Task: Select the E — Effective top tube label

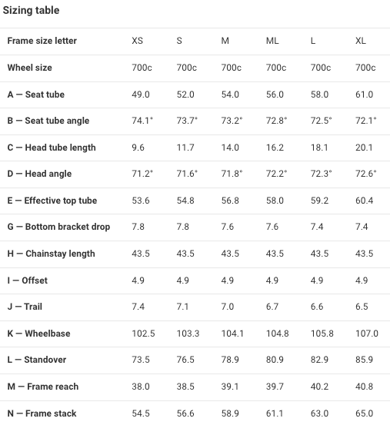Action: click(52, 201)
